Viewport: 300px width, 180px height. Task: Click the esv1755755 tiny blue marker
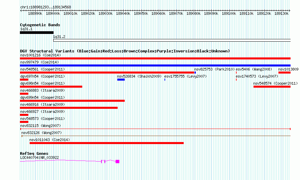pyautogui.click(x=165, y=80)
